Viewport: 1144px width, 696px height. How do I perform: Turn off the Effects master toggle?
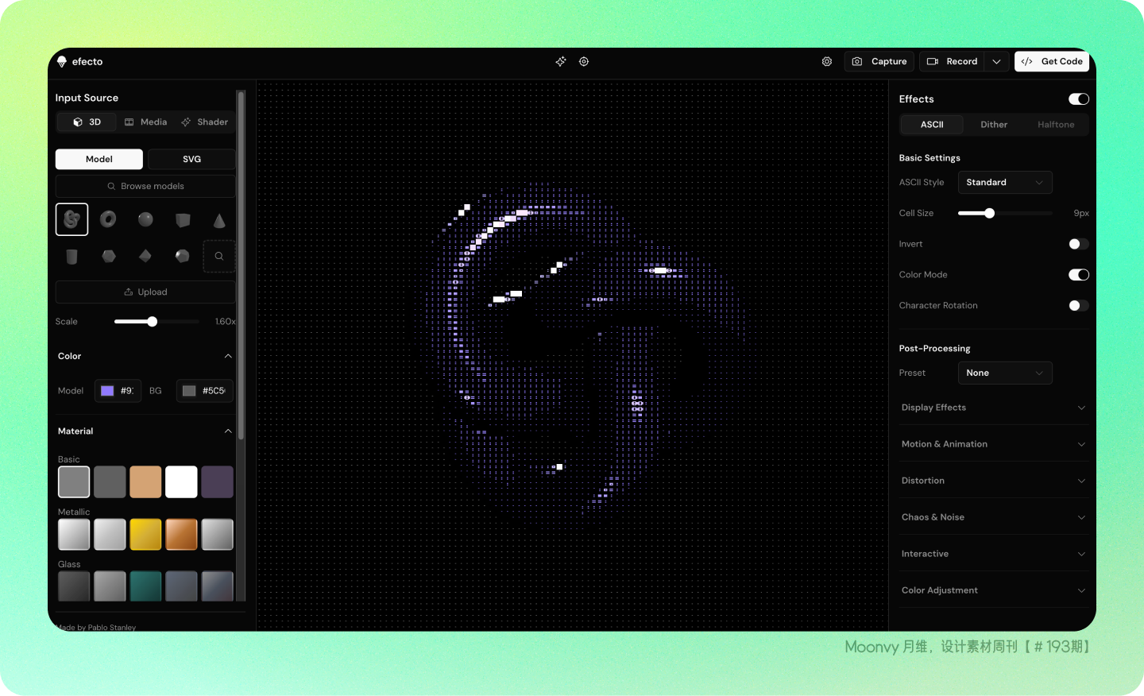point(1078,99)
